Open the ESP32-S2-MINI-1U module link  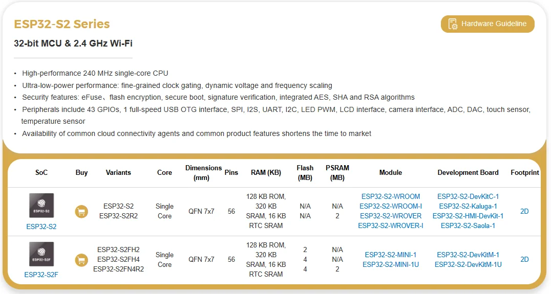pyautogui.click(x=391, y=264)
